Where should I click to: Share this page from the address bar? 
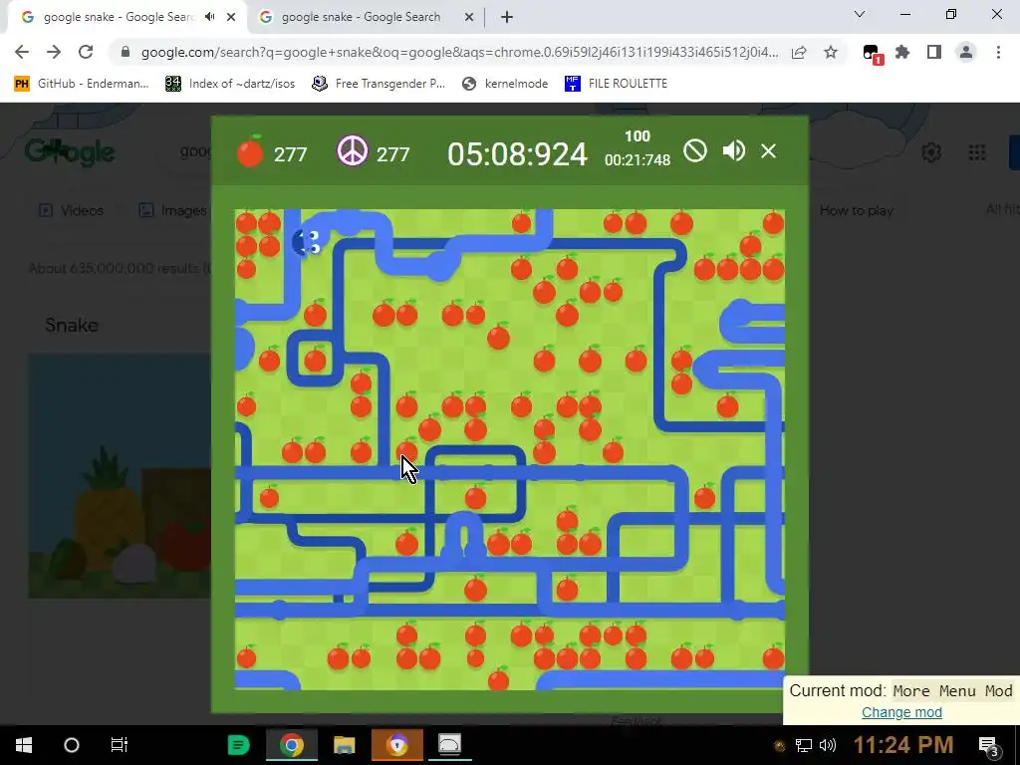pos(799,52)
